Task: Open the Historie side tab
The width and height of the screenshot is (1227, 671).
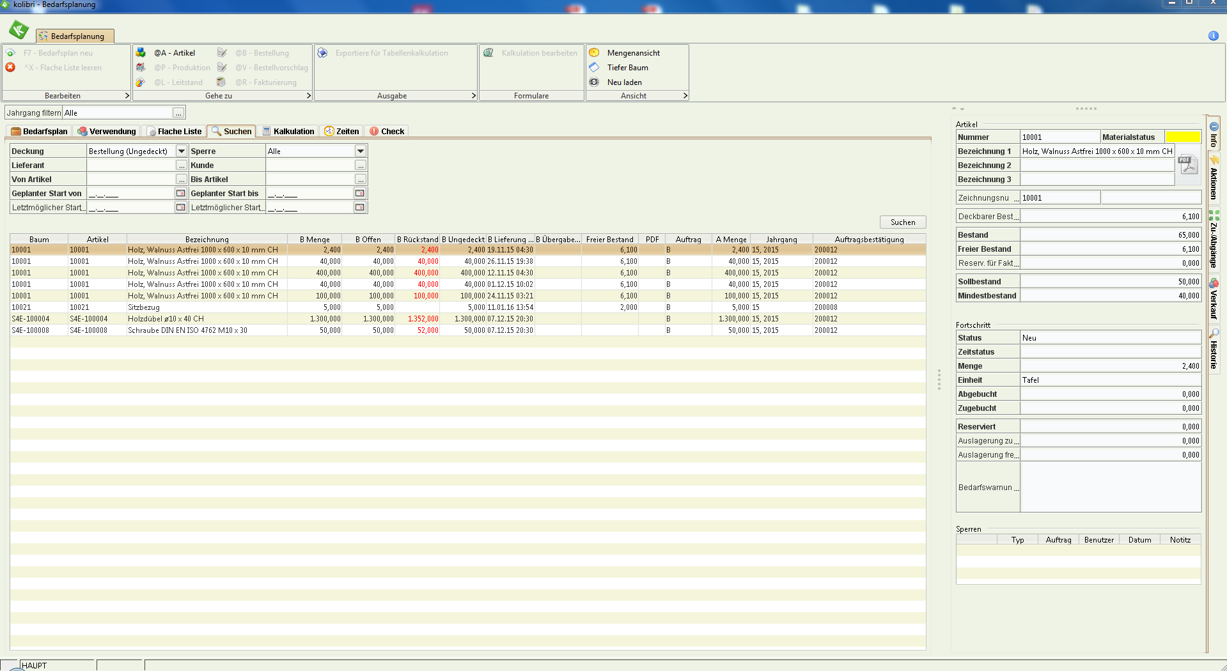Action: coord(1214,349)
